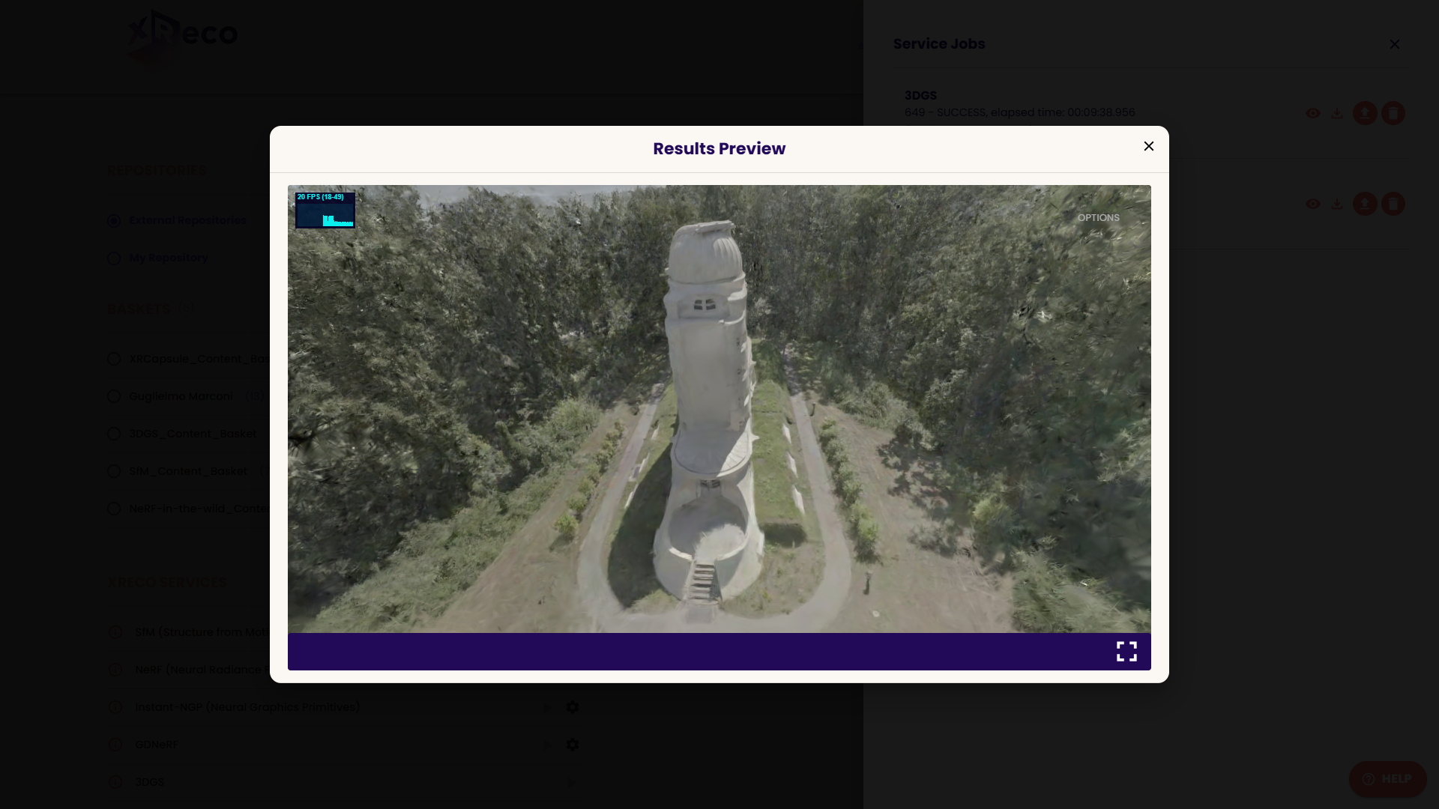
Task: Download the 3DGS job 649 result
Action: (x=1337, y=114)
